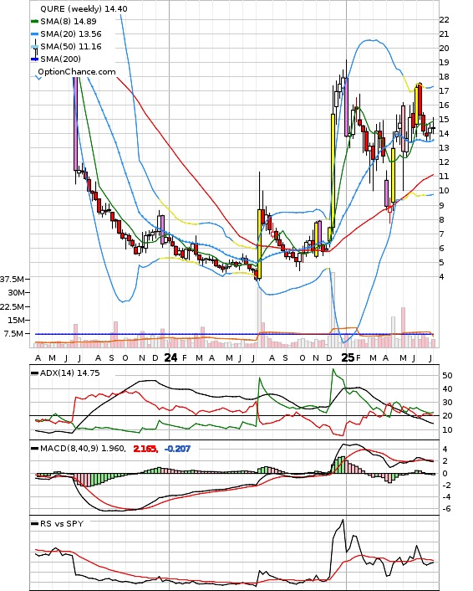473x591 pixels.
Task: Select the bold 25 year marker
Action: click(x=348, y=357)
